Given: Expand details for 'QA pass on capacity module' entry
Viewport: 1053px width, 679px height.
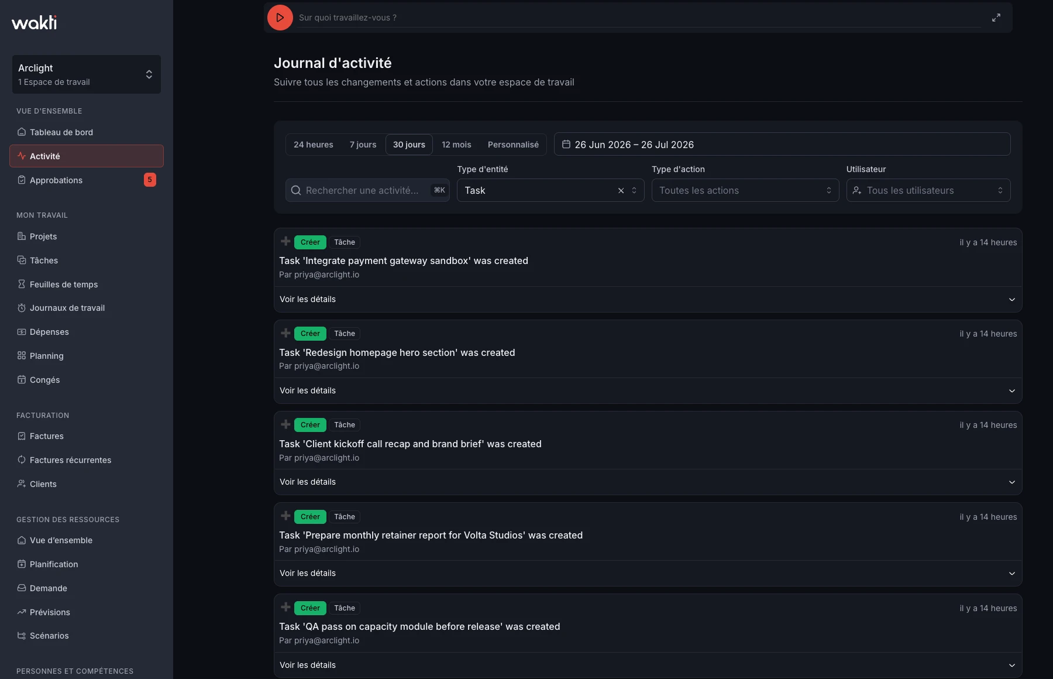Looking at the screenshot, I should [648, 665].
